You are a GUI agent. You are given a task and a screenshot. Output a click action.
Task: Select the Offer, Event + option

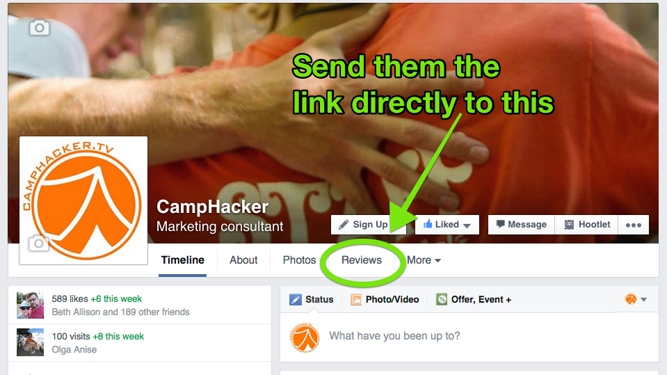click(x=474, y=300)
